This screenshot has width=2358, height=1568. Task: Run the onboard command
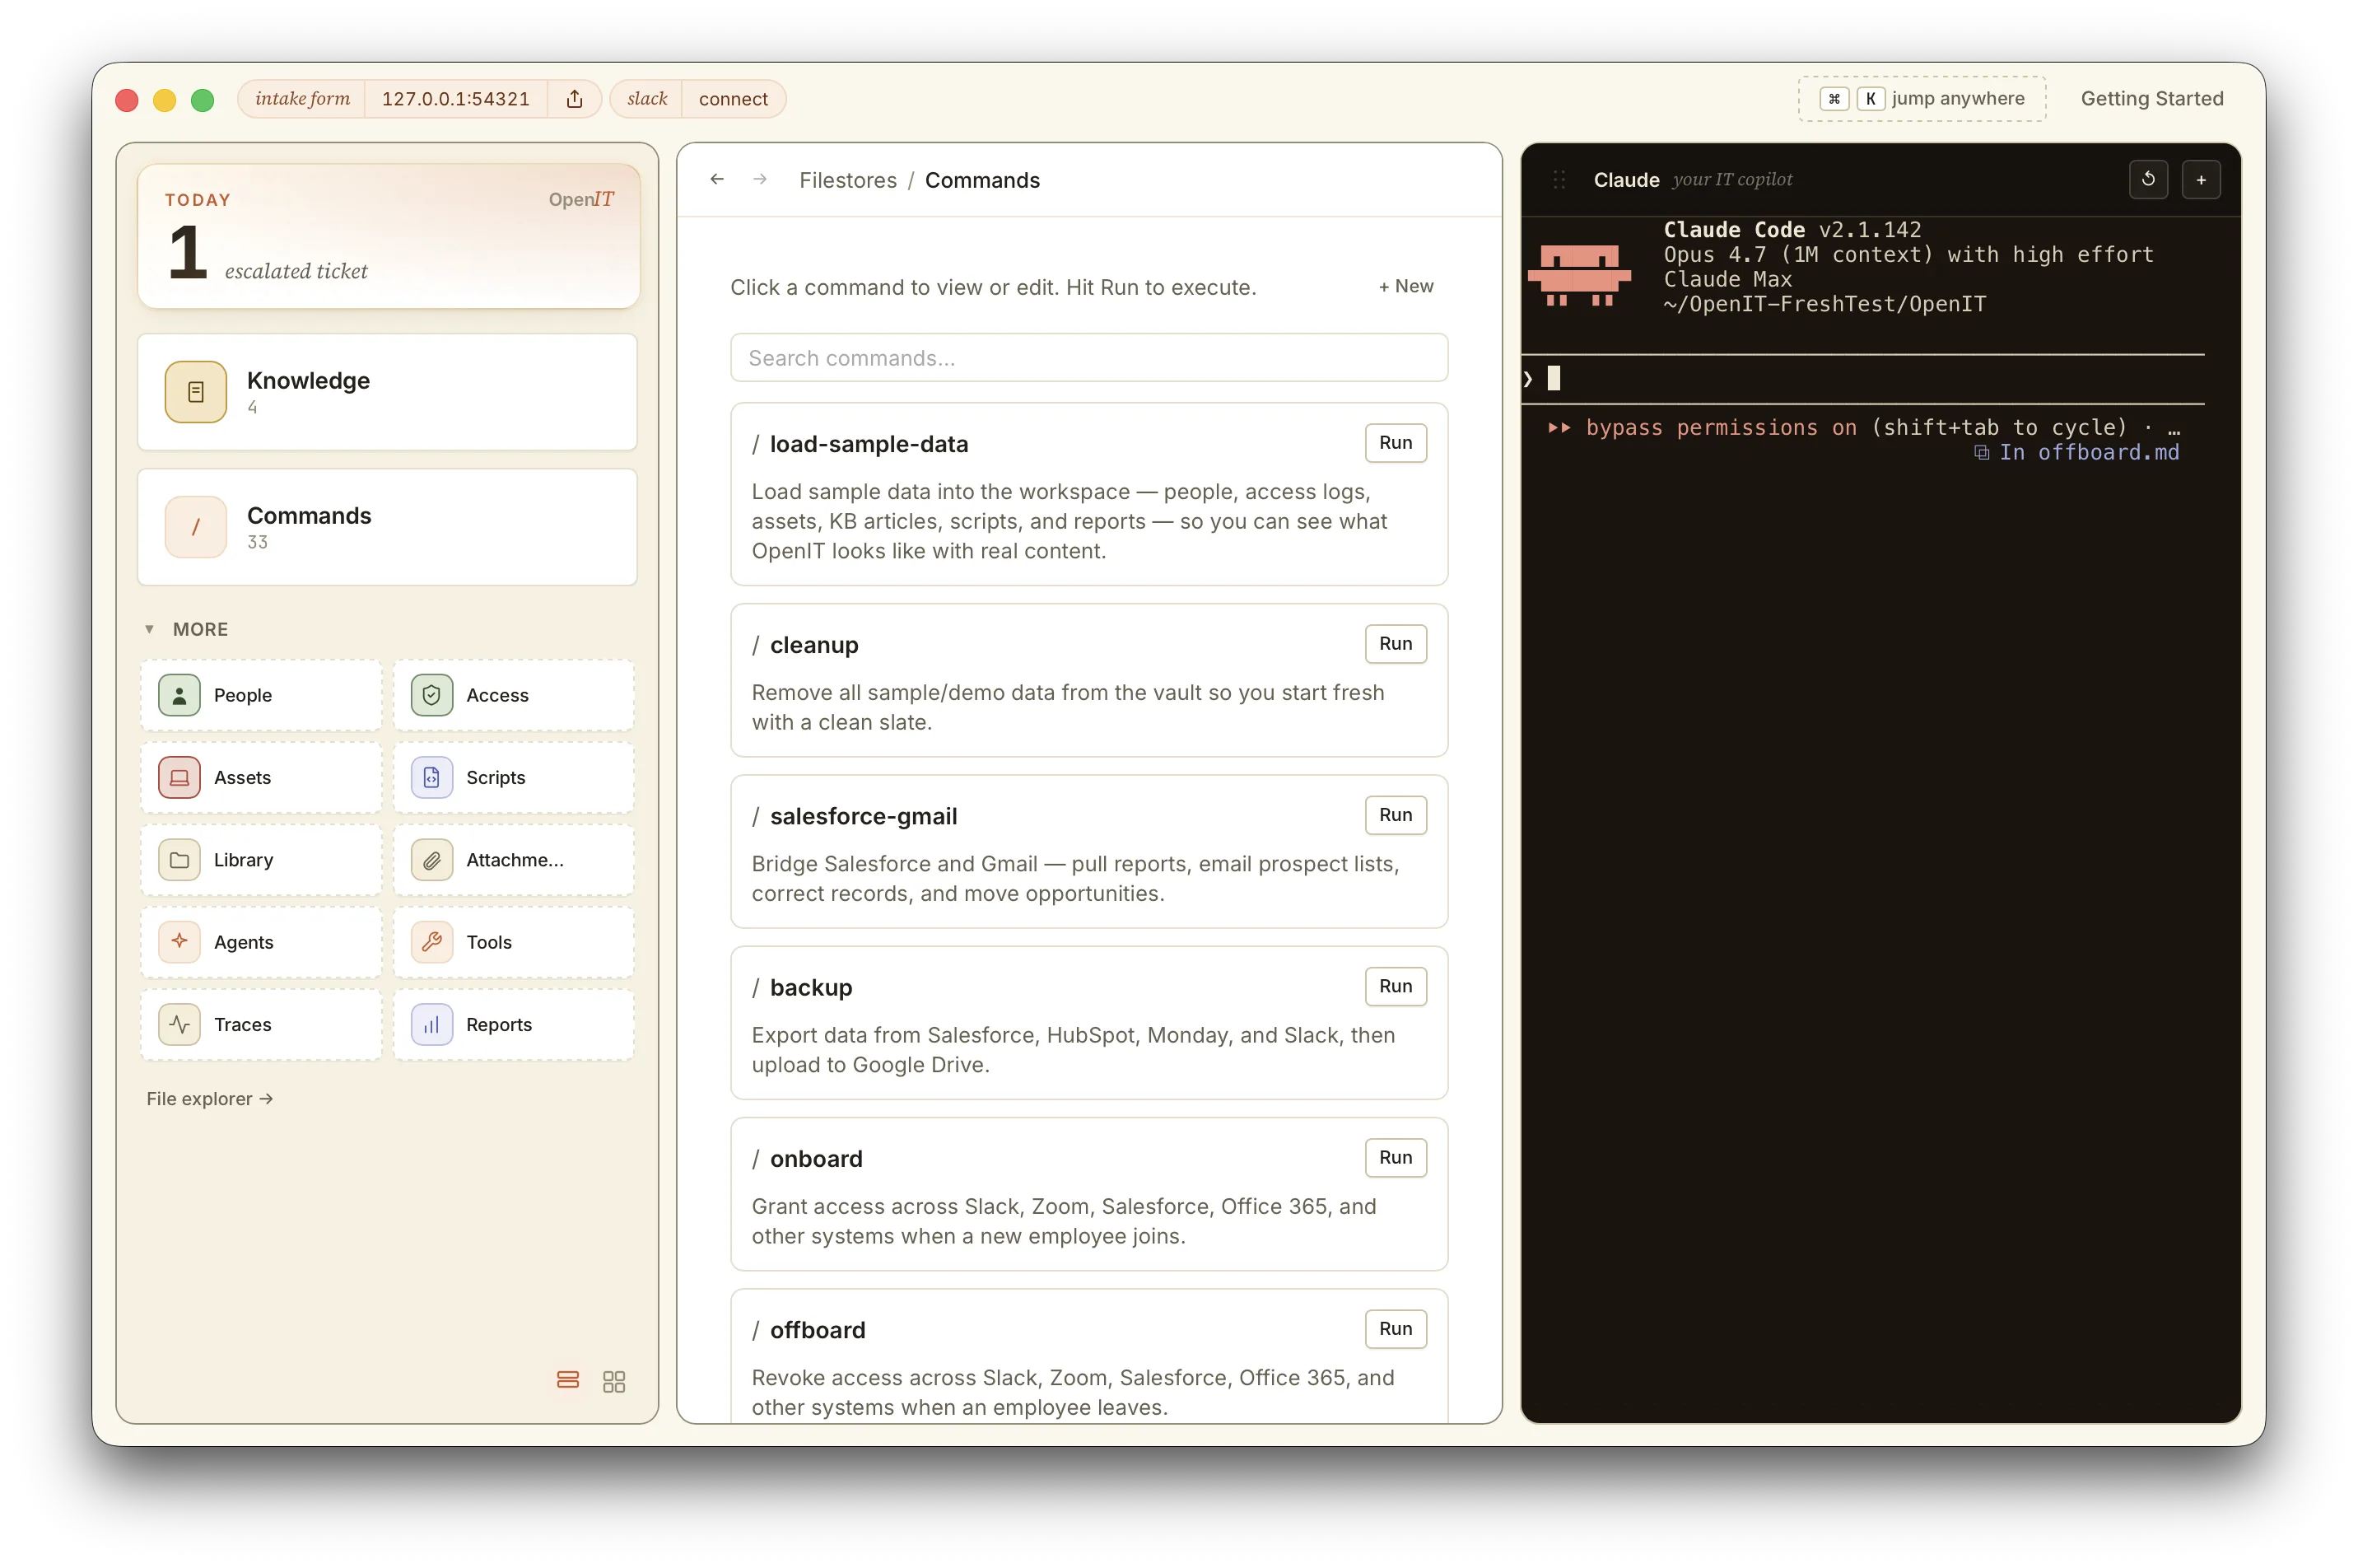pos(1396,1156)
